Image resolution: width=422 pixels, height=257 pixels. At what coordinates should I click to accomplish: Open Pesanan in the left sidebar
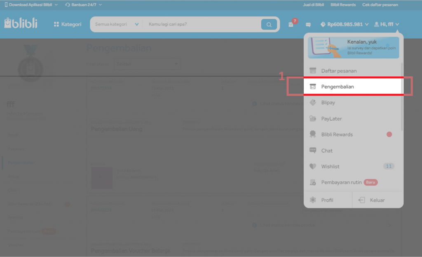click(x=16, y=149)
